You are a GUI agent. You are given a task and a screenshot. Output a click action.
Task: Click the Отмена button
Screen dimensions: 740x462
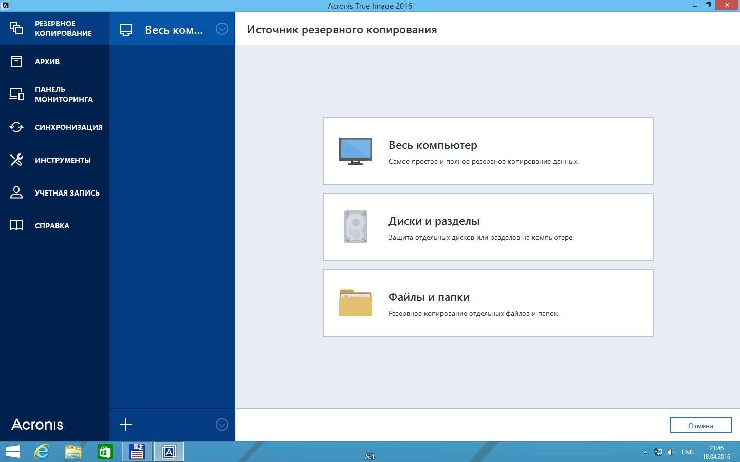click(x=700, y=425)
